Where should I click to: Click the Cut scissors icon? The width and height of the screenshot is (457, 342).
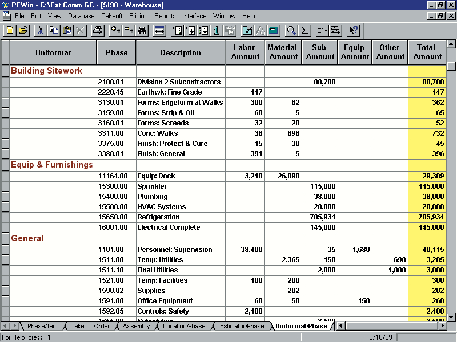41,30
